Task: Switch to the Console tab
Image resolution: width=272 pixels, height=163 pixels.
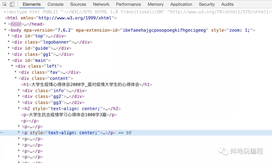Action: point(55,4)
